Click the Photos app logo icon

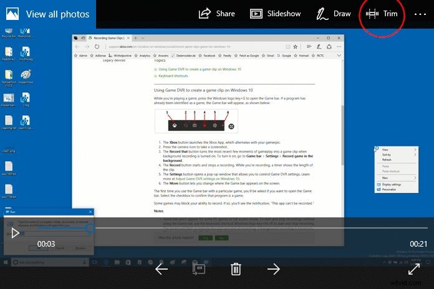pyautogui.click(x=12, y=14)
